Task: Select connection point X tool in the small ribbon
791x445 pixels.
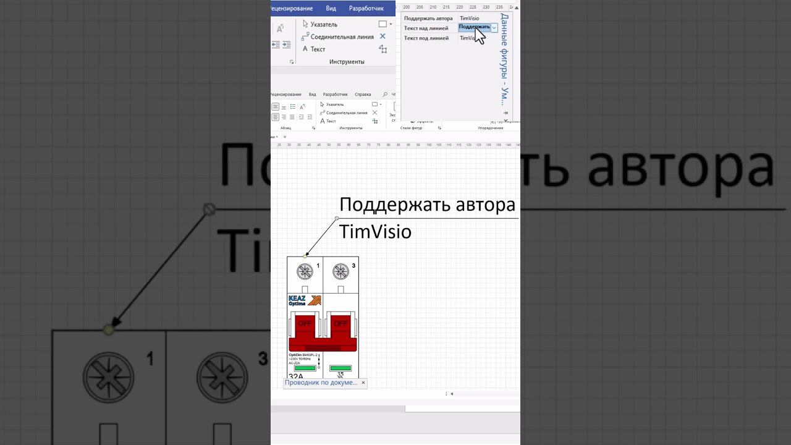Action: click(x=374, y=112)
